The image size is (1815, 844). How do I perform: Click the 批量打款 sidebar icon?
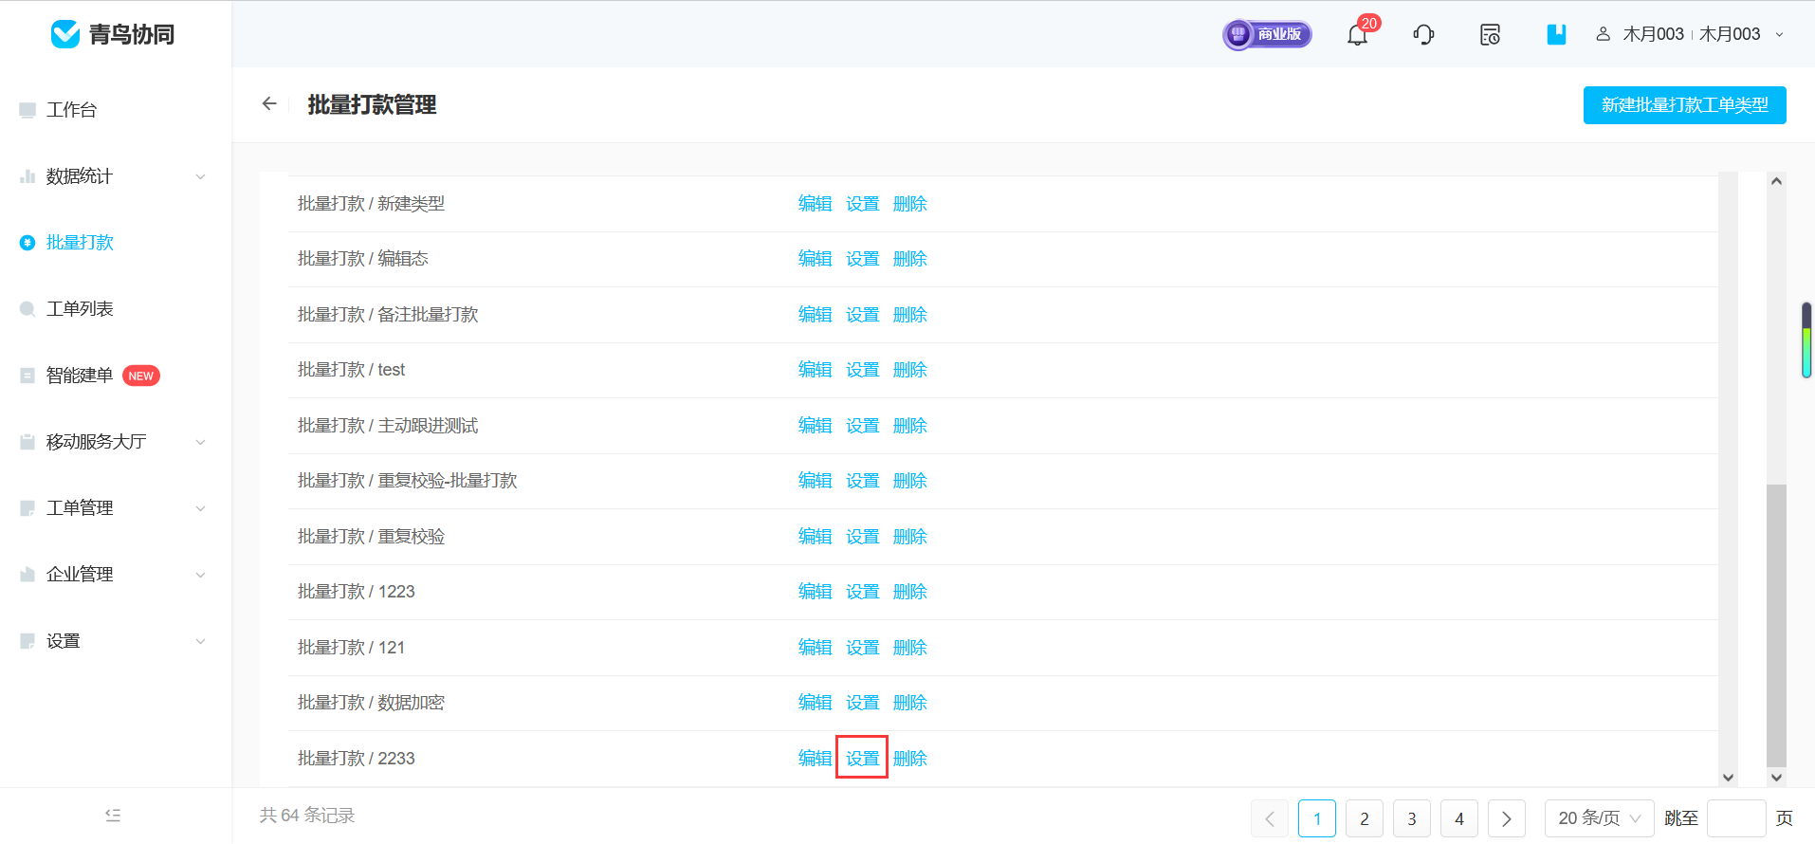27,243
